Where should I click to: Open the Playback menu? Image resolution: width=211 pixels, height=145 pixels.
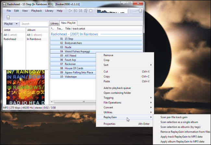tap(36, 11)
